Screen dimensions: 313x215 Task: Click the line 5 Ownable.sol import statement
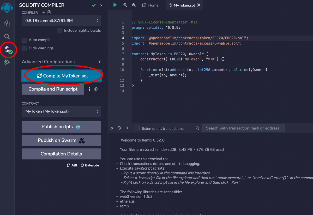(187, 43)
